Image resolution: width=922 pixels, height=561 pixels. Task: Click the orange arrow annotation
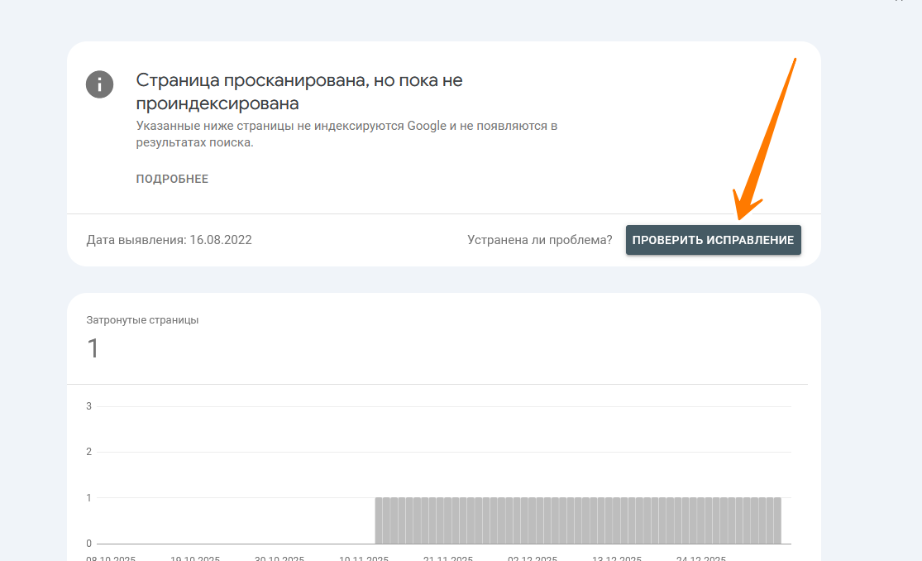coord(765,137)
